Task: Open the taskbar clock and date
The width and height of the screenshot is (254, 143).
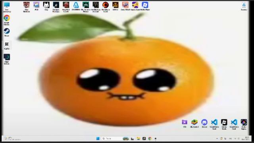Action: click(246, 139)
